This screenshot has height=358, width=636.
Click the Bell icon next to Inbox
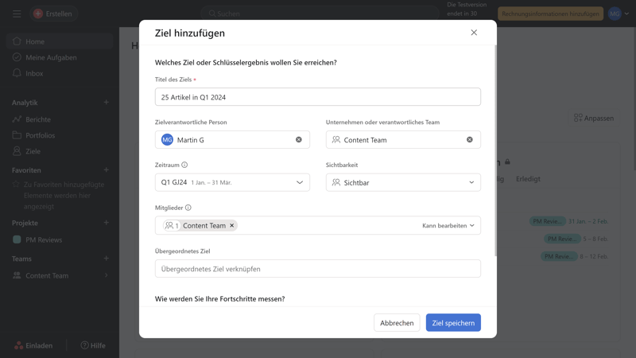click(x=17, y=73)
